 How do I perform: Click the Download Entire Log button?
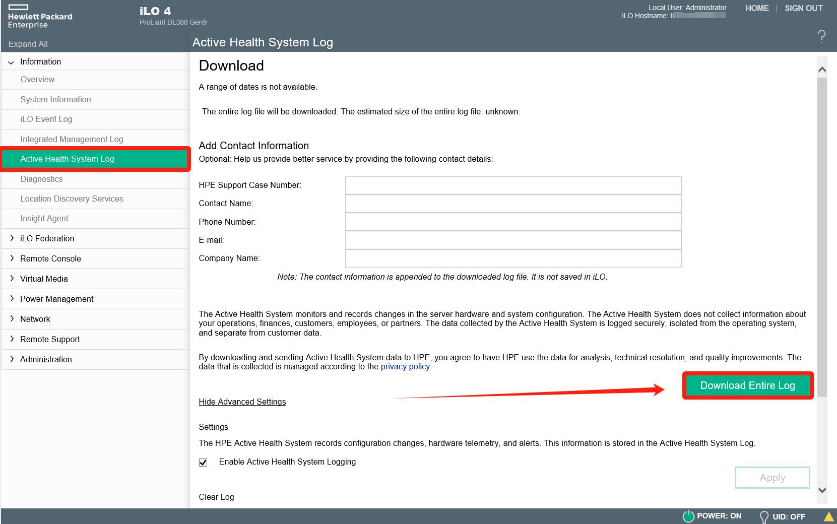[x=747, y=386]
